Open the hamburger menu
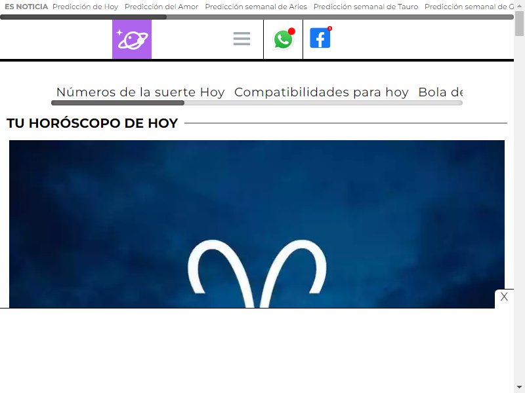This screenshot has height=393, width=525. click(241, 39)
